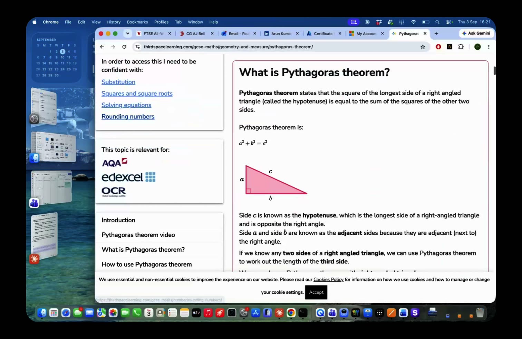
Task: Open Spotlight search in the menu bar
Action: (437, 22)
